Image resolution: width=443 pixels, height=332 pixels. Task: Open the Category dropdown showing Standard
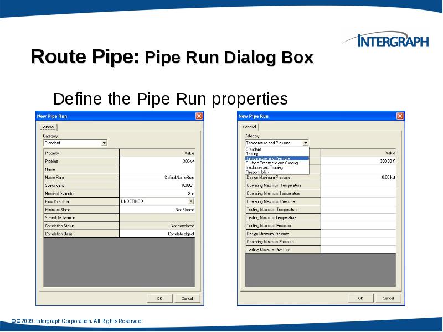104,143
